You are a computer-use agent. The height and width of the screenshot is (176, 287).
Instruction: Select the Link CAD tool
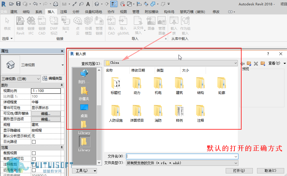[x=42, y=26]
